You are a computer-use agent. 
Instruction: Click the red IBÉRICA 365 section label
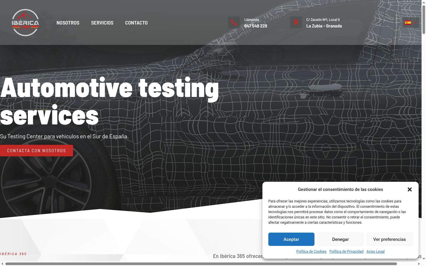tap(13, 254)
